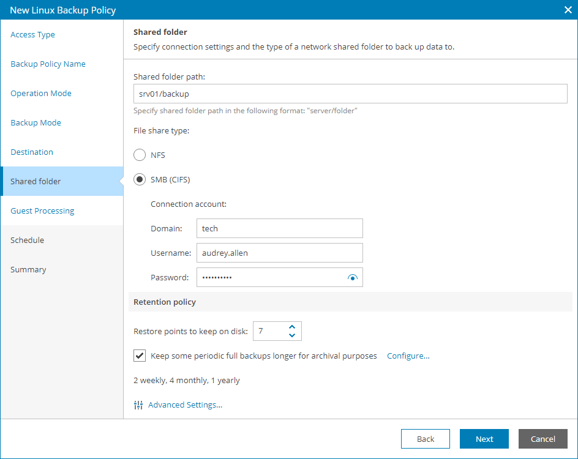Go to the Access Type step

tap(32, 34)
